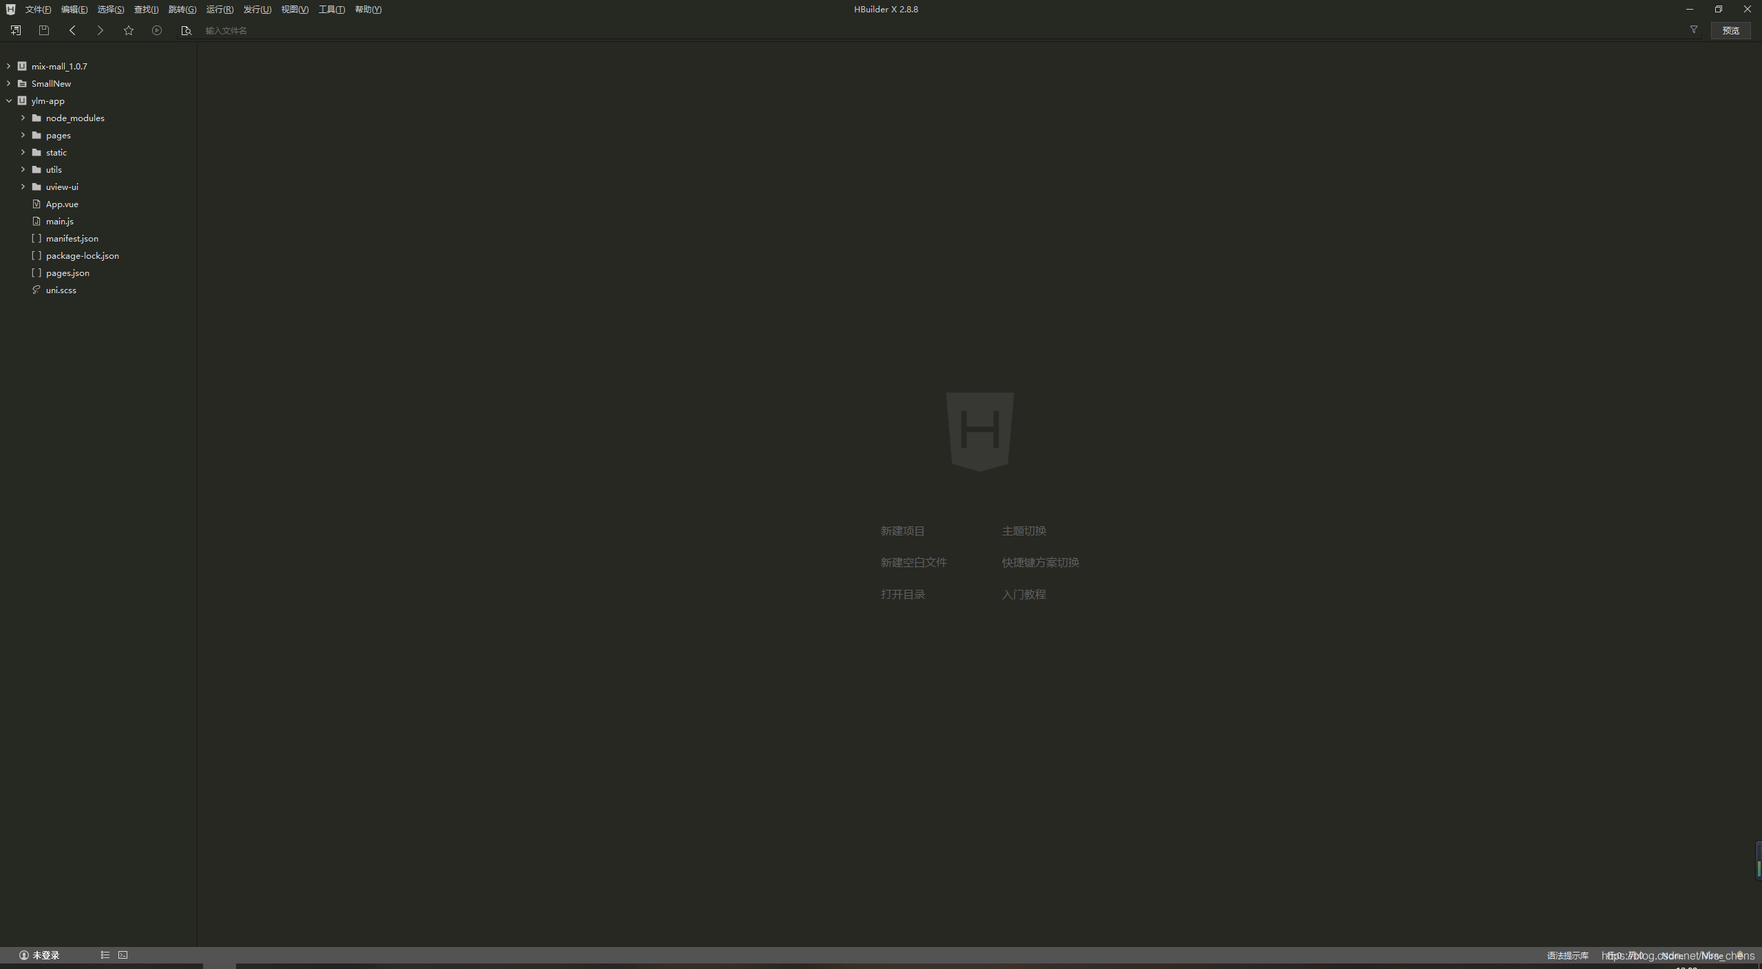Click the bookmark star icon
Viewport: 1762px width, 969px height.
point(129,30)
